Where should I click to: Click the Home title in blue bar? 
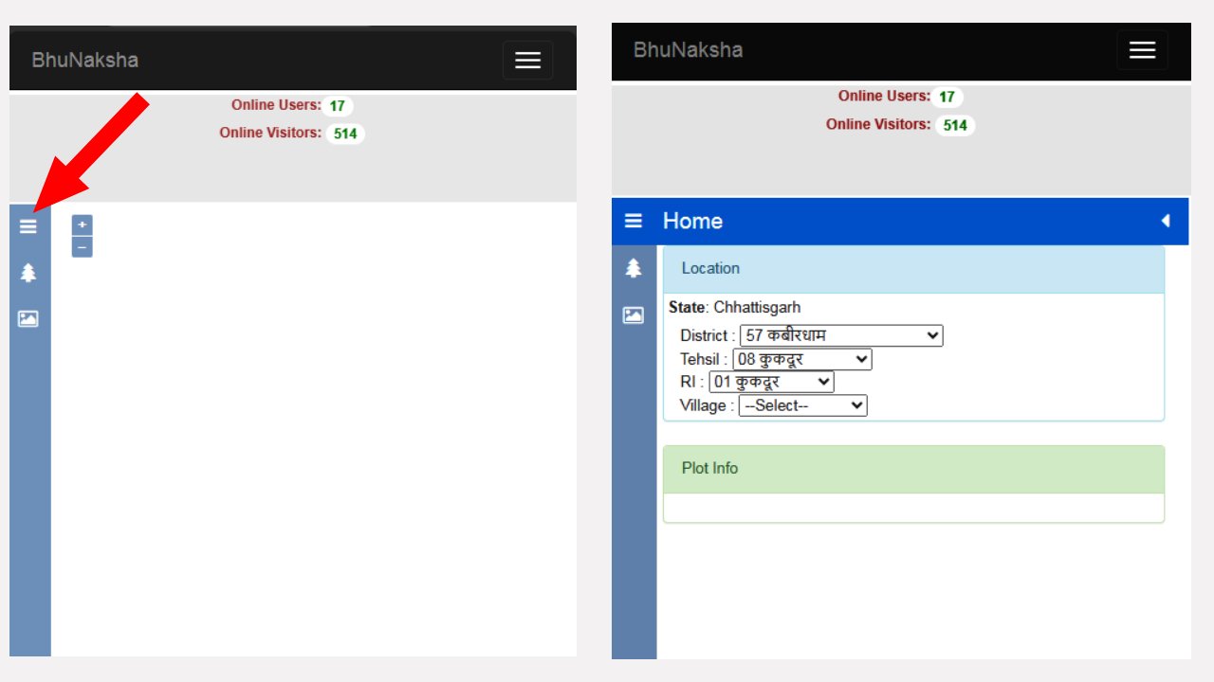(692, 221)
